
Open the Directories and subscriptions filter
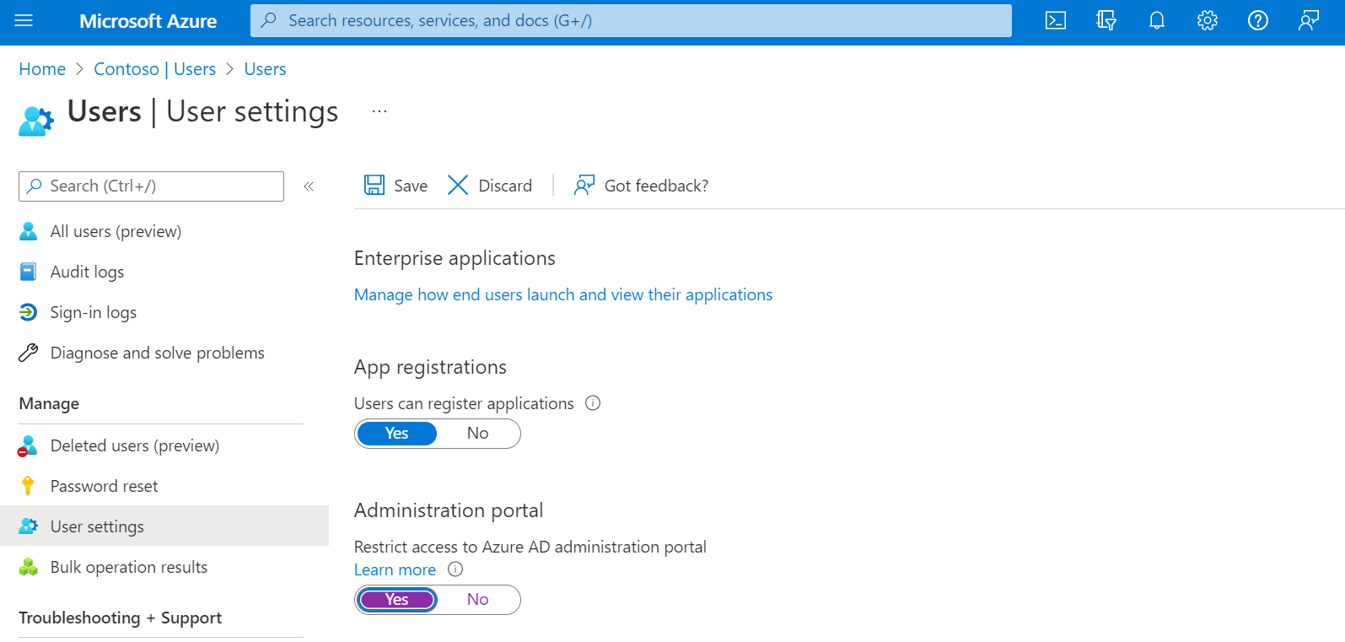tap(1106, 20)
